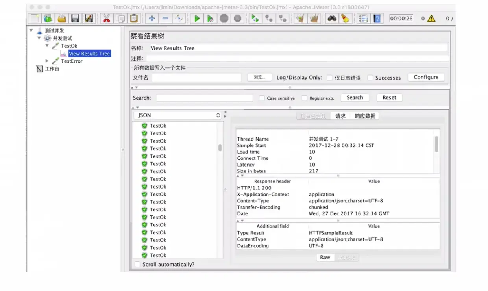Click the Configure button
This screenshot has width=488, height=291.
click(426, 77)
